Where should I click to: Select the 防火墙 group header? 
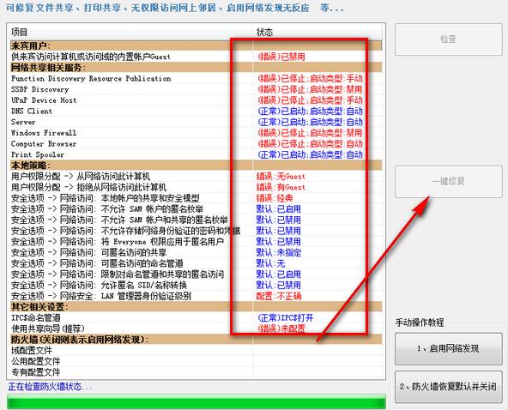tap(196, 340)
